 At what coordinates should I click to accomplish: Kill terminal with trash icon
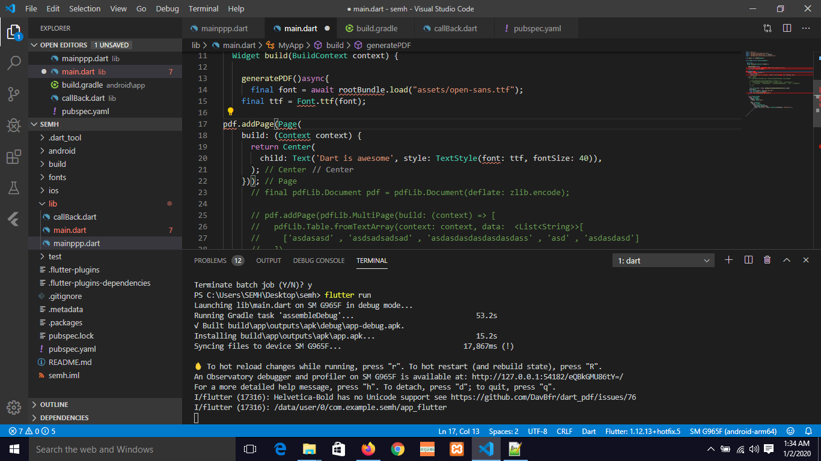pos(767,260)
